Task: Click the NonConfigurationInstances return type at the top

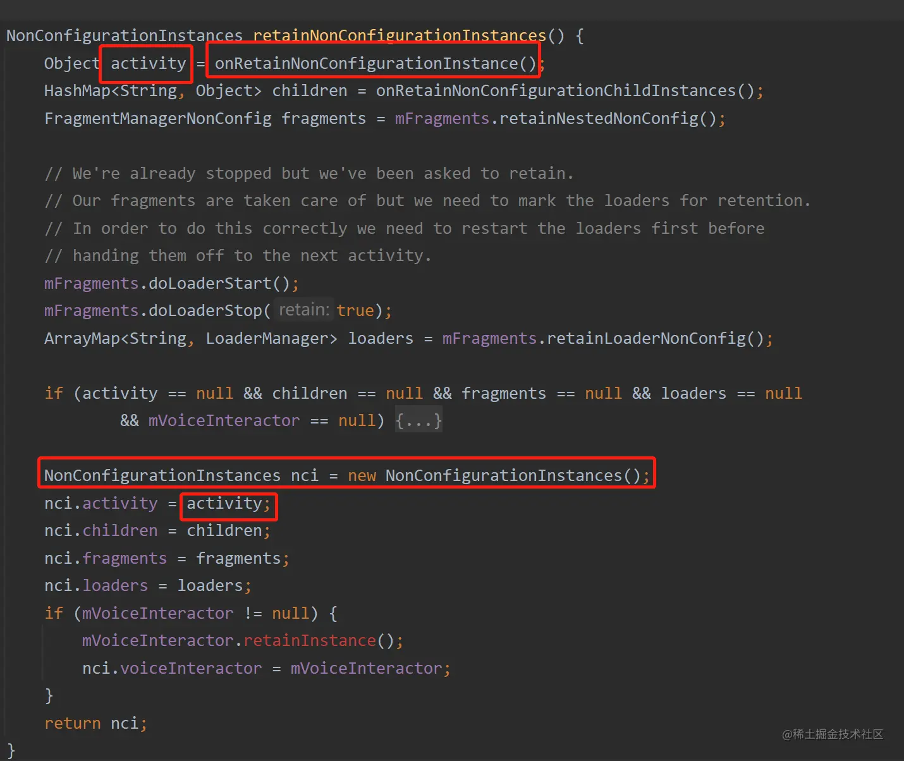Action: click(x=125, y=35)
